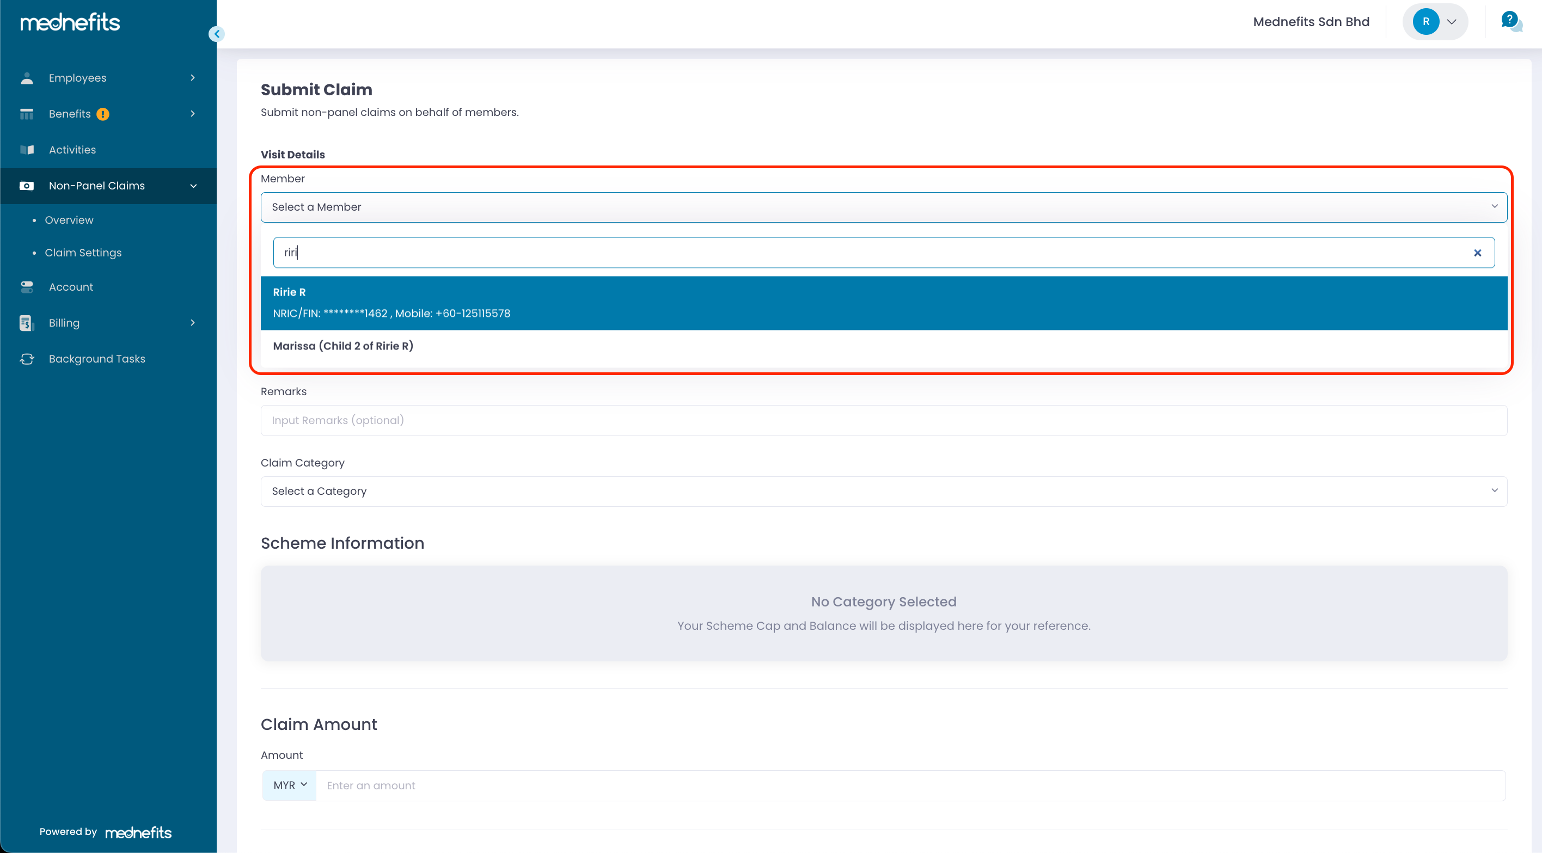Select member Ririe R from results

tap(884, 302)
